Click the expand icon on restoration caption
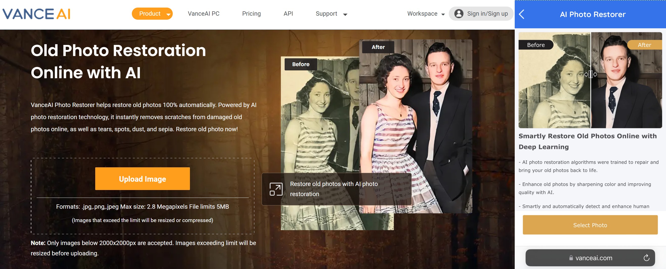Viewport: 666px width, 269px height. point(276,189)
